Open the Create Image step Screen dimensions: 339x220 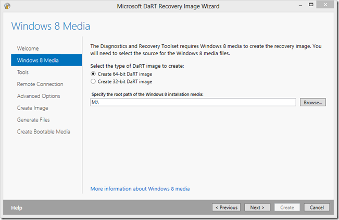pyautogui.click(x=33, y=108)
